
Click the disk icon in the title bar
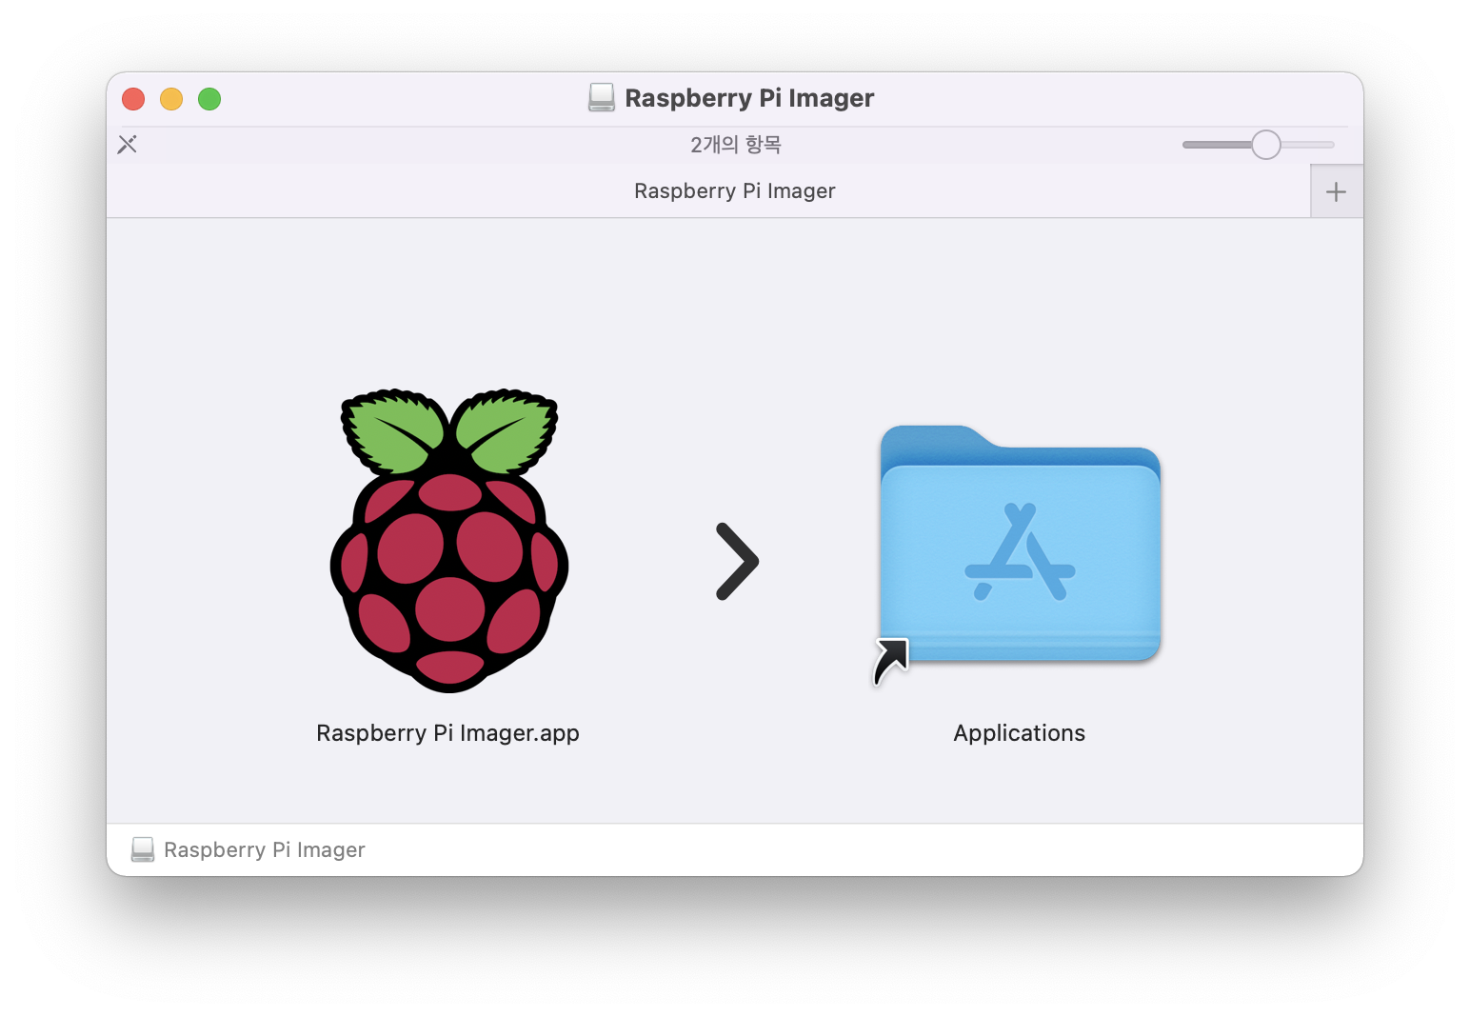click(x=602, y=98)
